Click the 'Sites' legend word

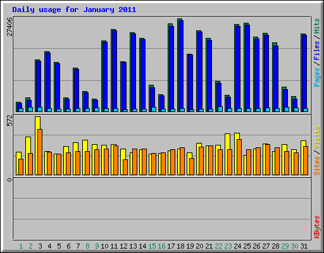(x=317, y=166)
